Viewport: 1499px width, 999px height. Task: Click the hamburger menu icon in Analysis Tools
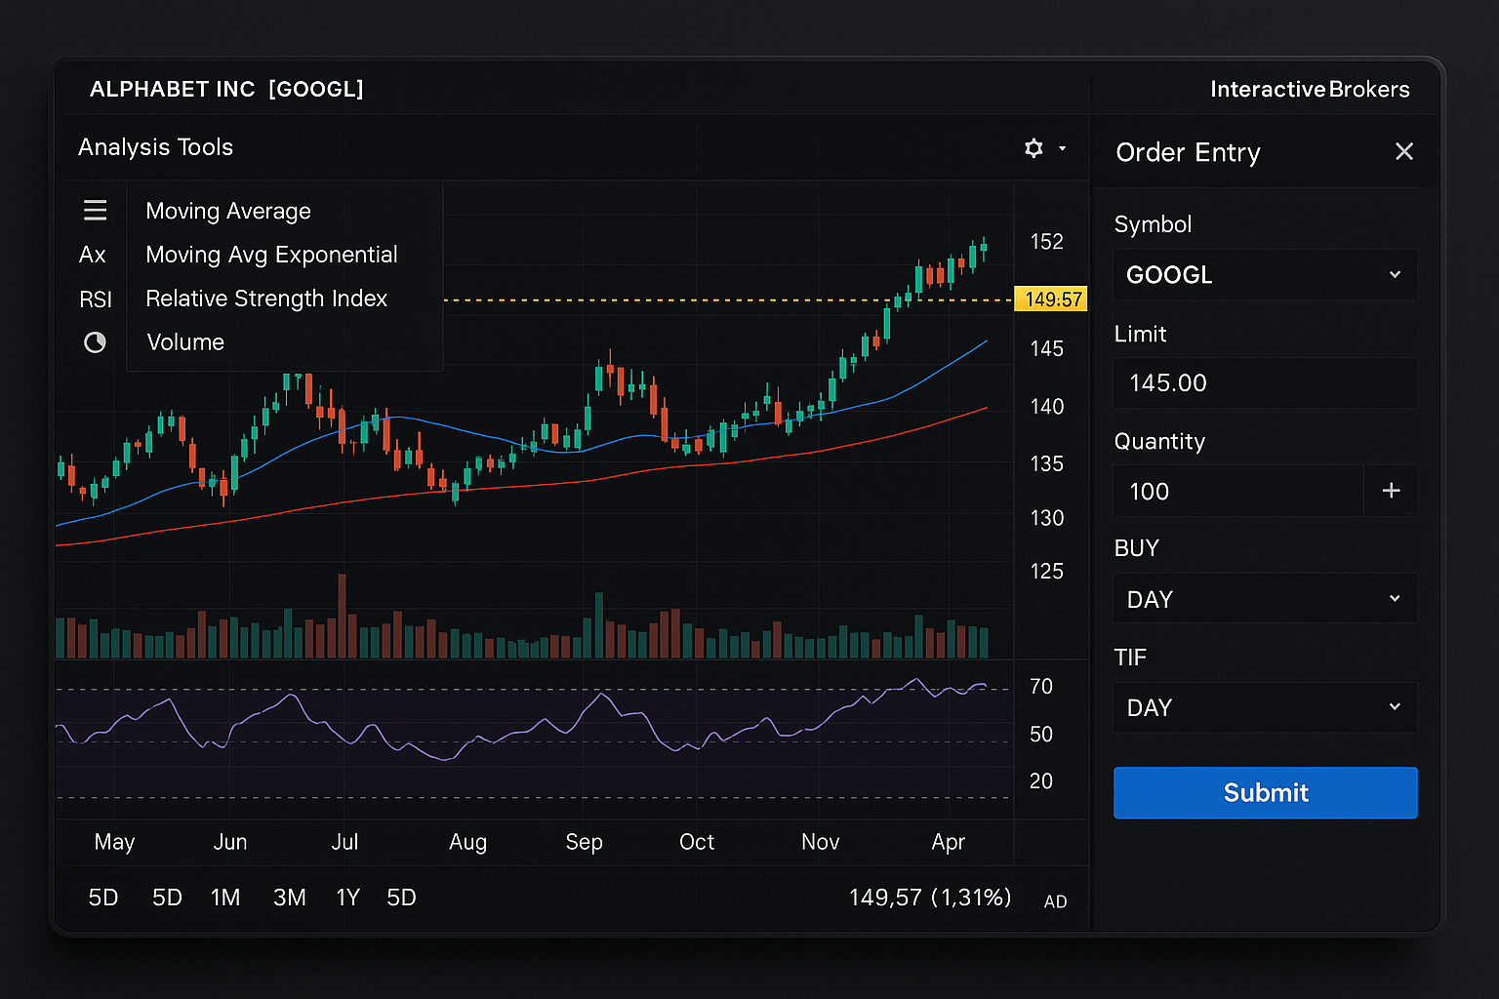pyautogui.click(x=95, y=211)
